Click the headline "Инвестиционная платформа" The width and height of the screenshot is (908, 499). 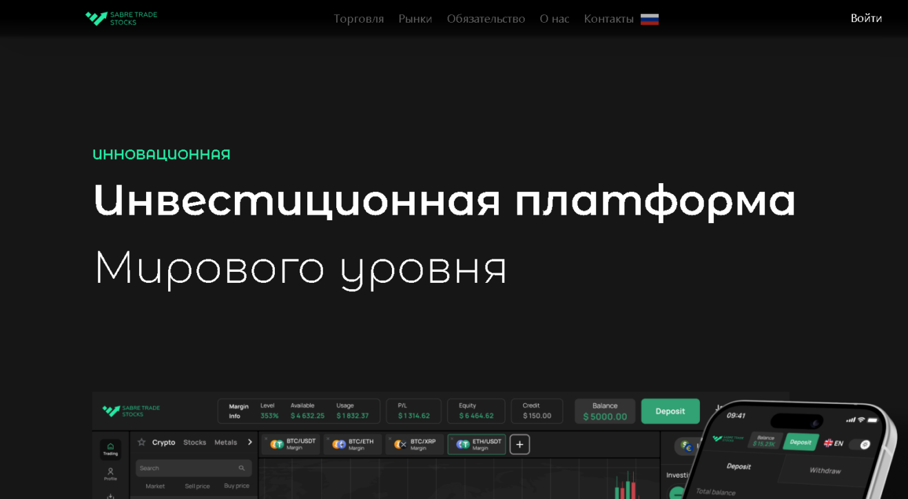444,200
